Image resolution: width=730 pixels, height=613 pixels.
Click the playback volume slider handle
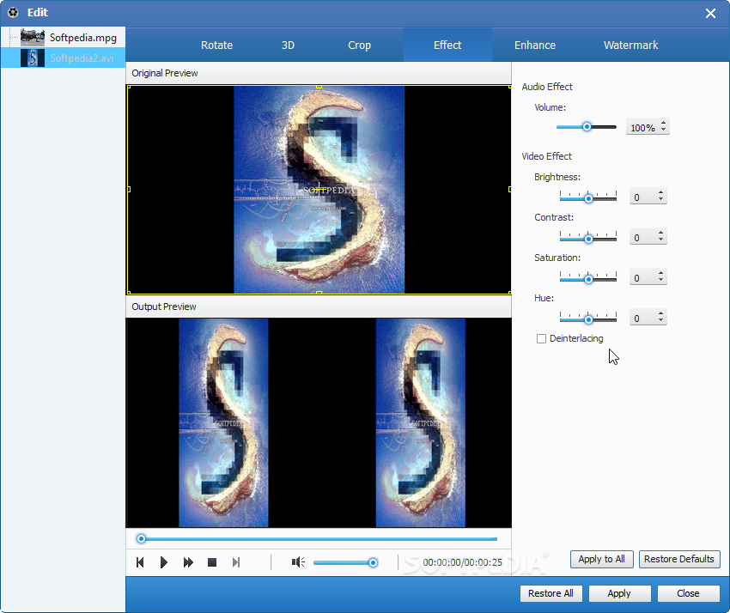coord(373,562)
